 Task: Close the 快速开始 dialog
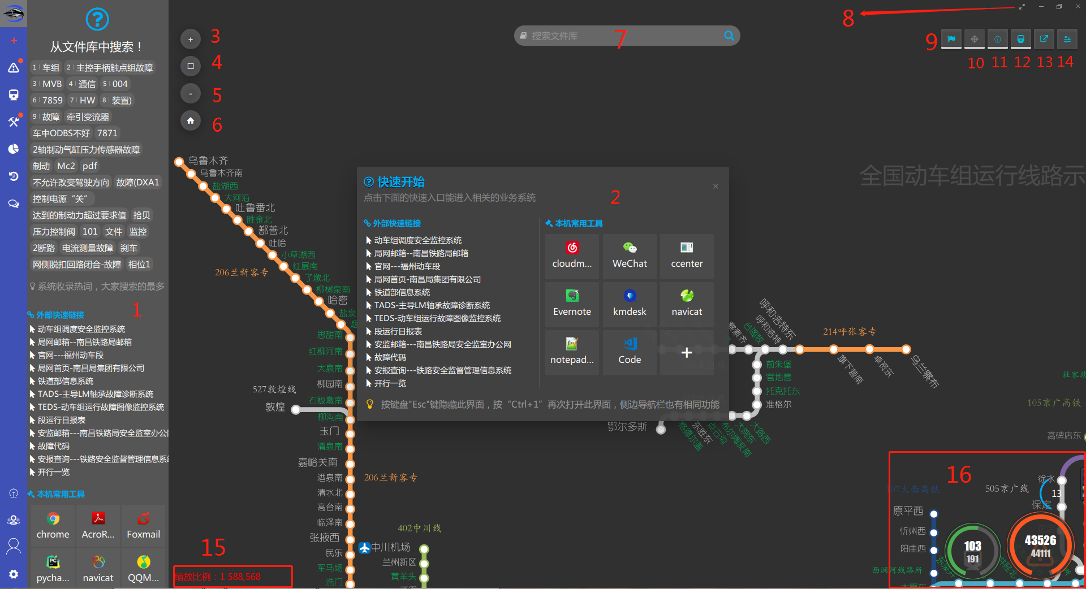click(716, 186)
